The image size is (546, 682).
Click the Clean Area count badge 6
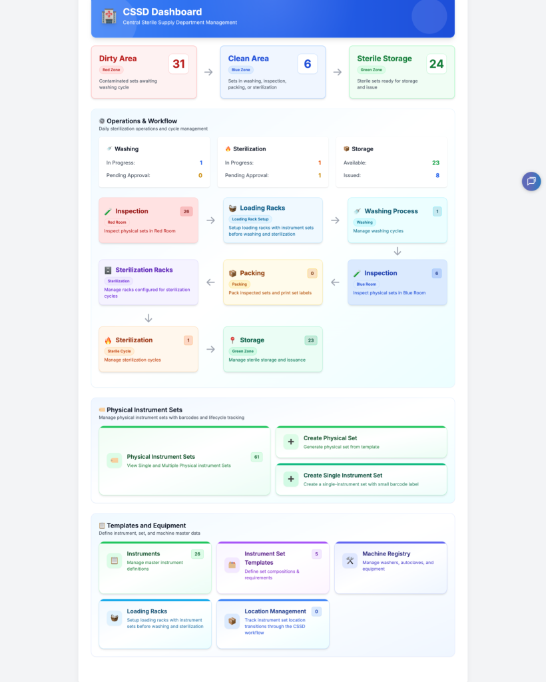pyautogui.click(x=308, y=64)
